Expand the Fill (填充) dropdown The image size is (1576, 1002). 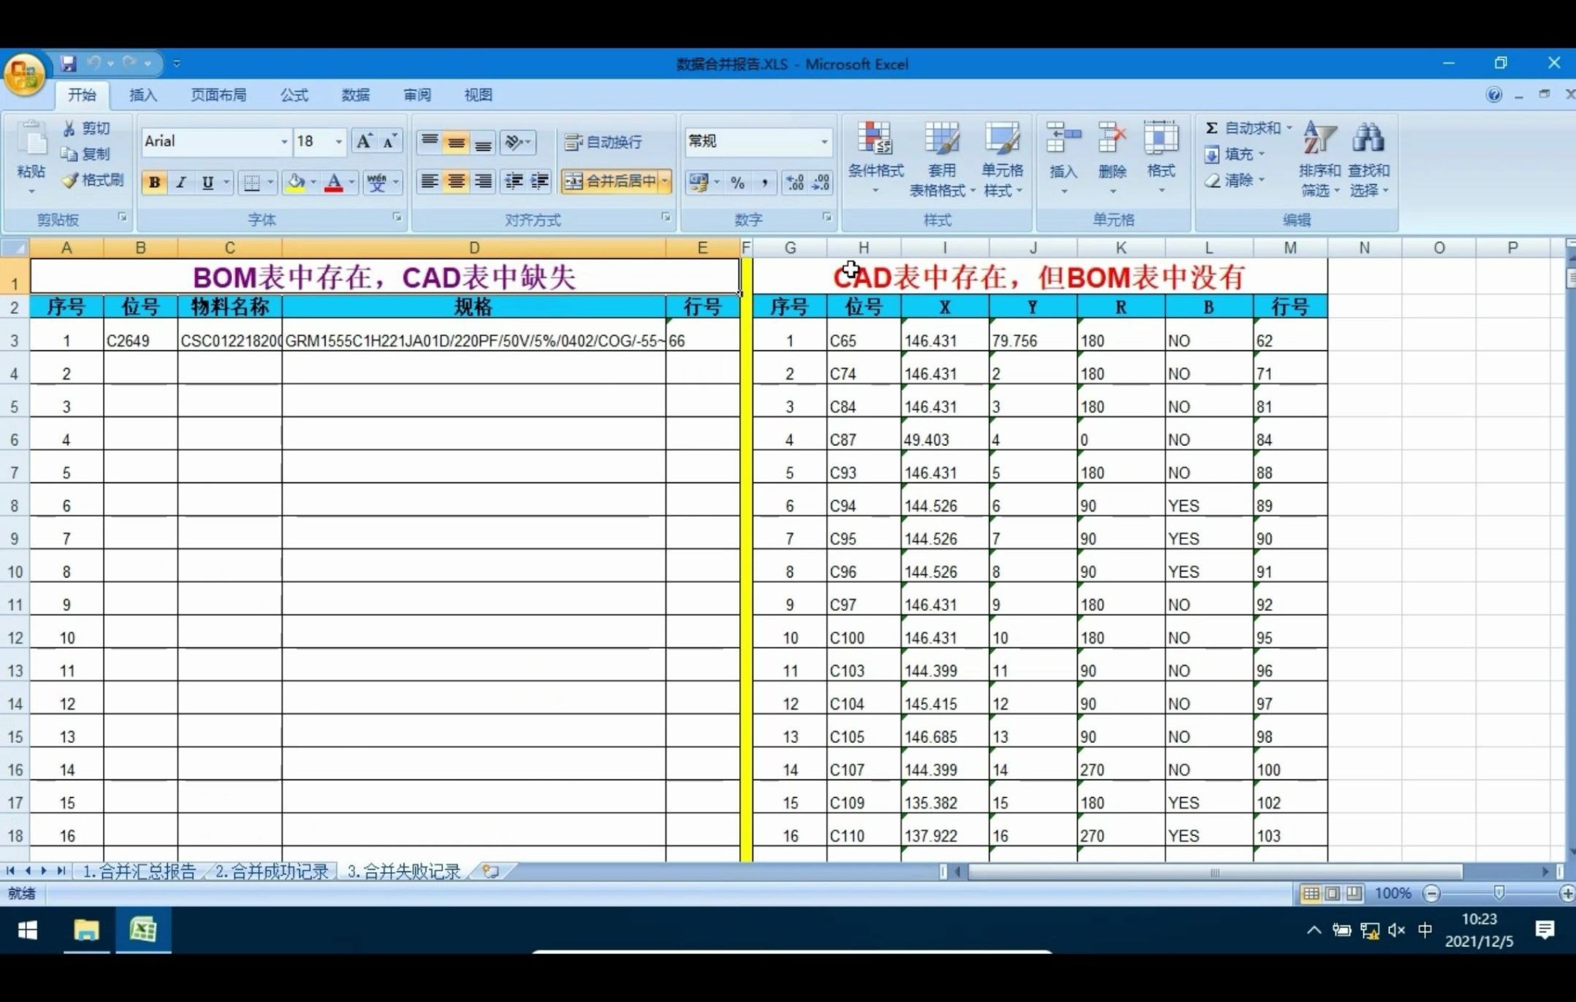click(x=1261, y=154)
